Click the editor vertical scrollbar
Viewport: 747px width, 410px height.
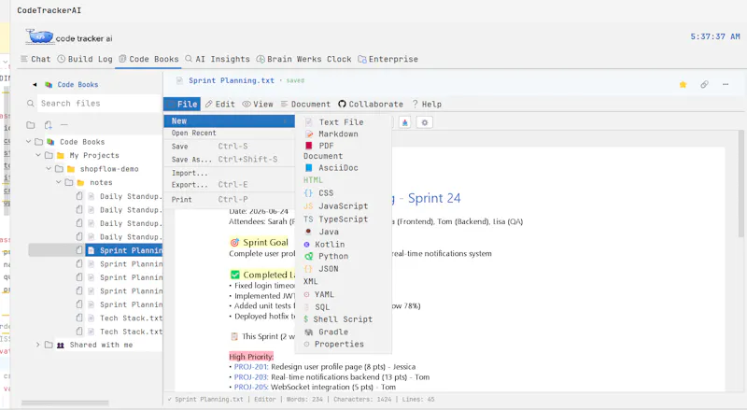tap(741, 184)
